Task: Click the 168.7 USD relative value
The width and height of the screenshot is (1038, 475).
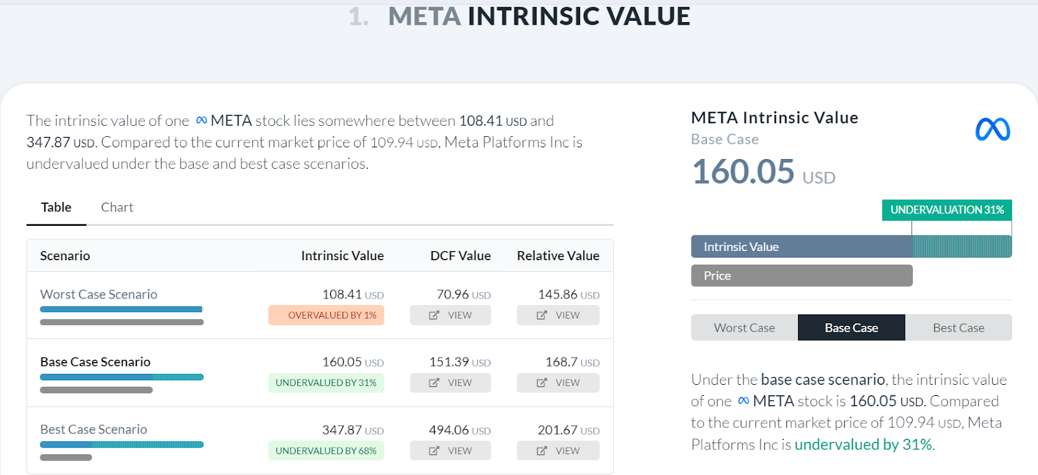Action: 572,361
